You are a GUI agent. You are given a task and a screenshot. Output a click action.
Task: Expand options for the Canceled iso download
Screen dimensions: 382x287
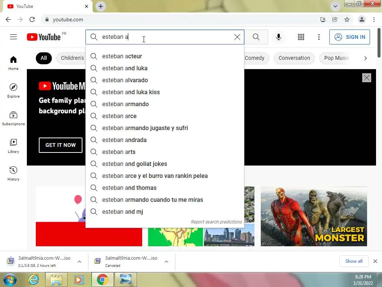tap(166, 262)
